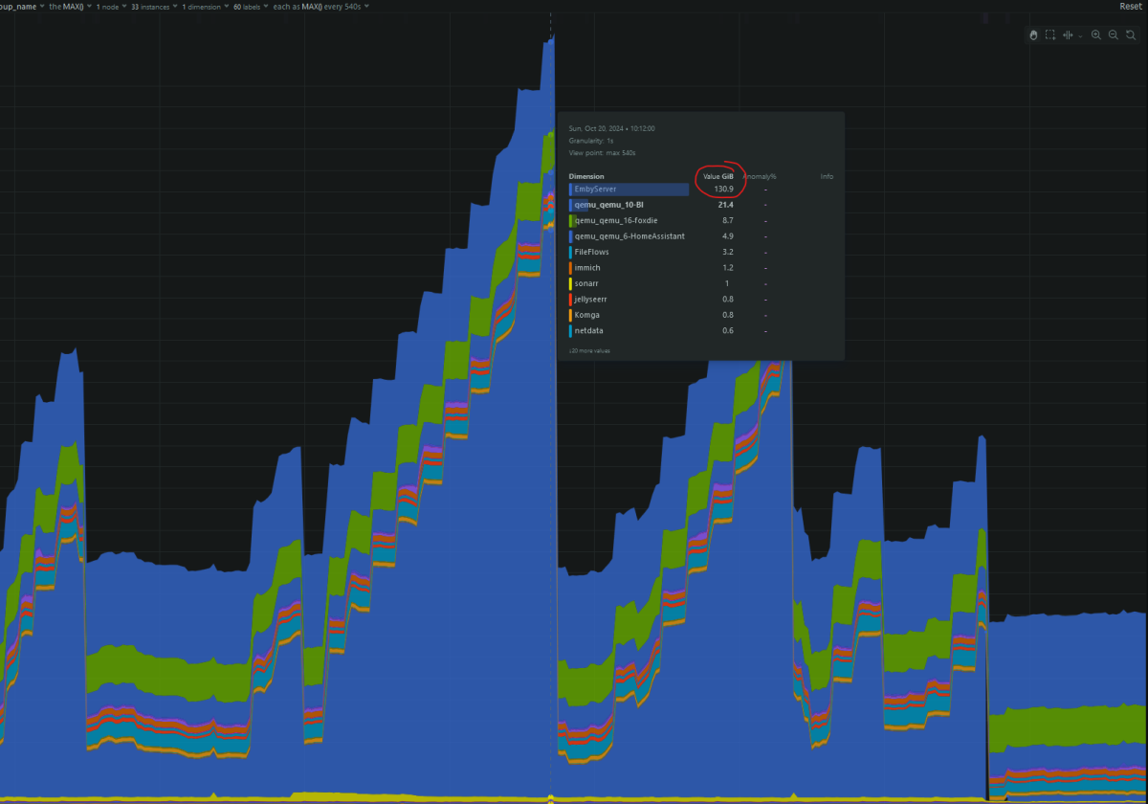Click the orange-red jellyseerr color swatch

(x=571, y=299)
